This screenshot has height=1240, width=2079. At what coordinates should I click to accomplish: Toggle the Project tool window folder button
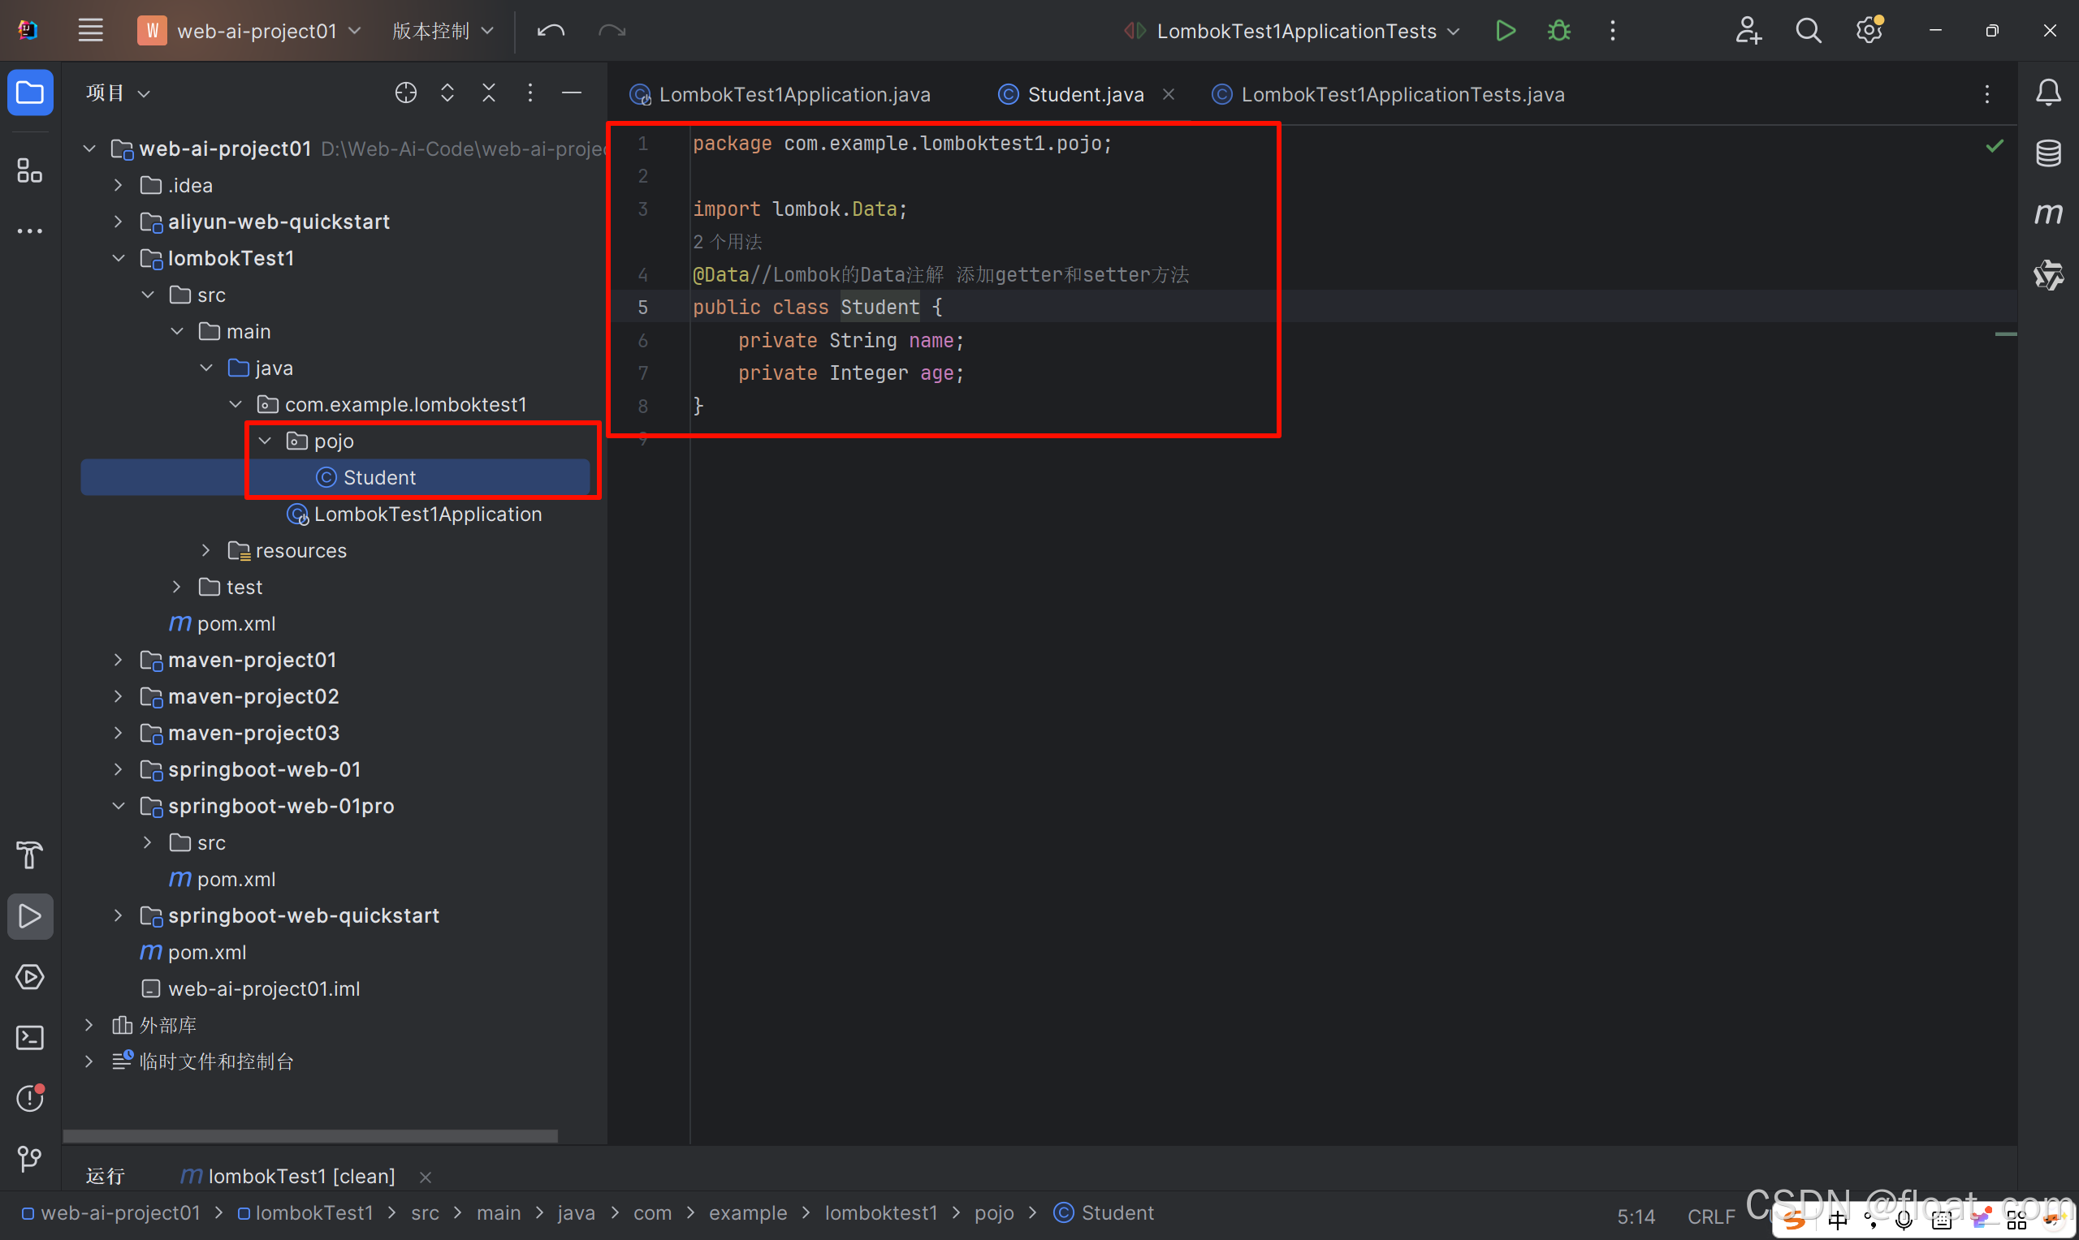(x=30, y=92)
